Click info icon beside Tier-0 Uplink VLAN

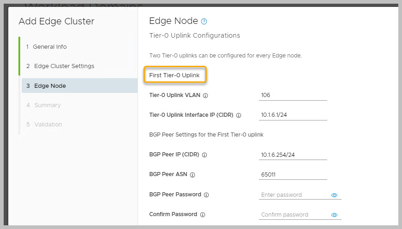pyautogui.click(x=205, y=96)
